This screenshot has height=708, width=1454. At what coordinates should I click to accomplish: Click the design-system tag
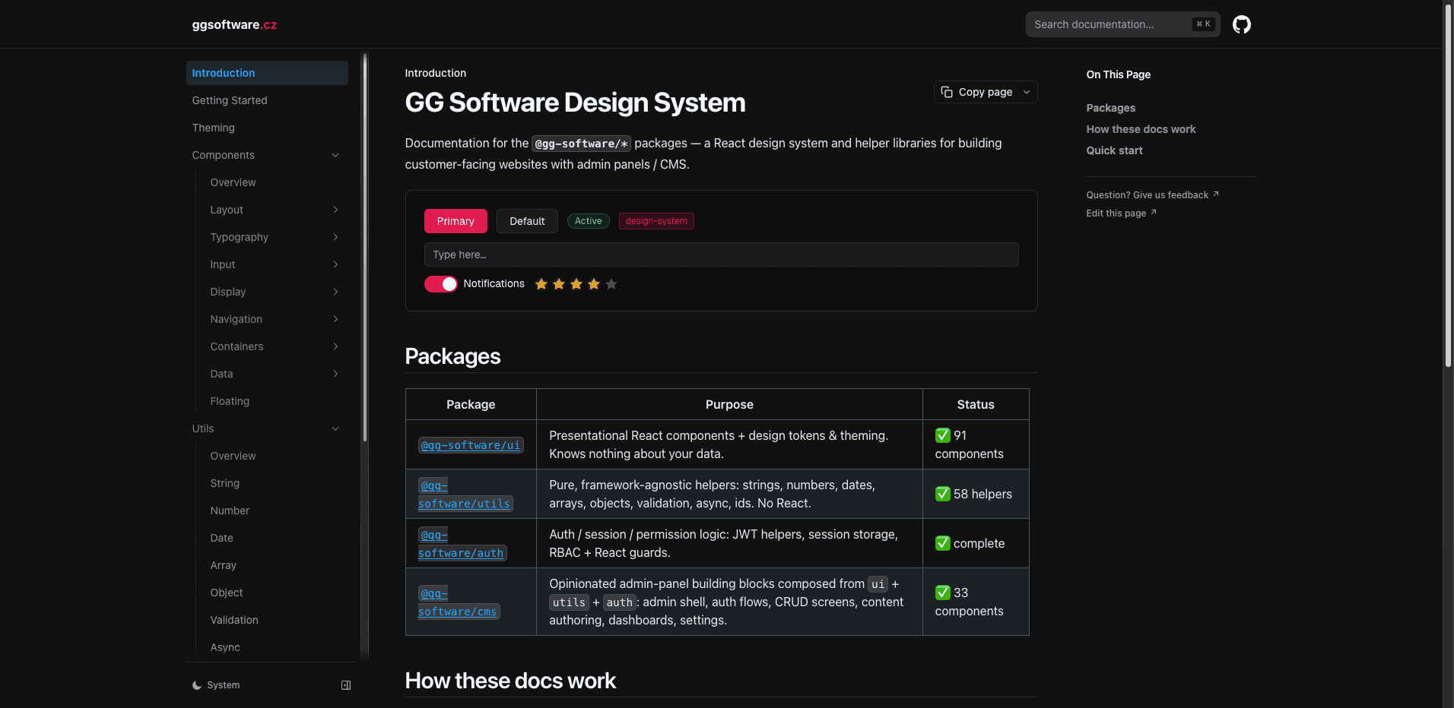tap(656, 221)
